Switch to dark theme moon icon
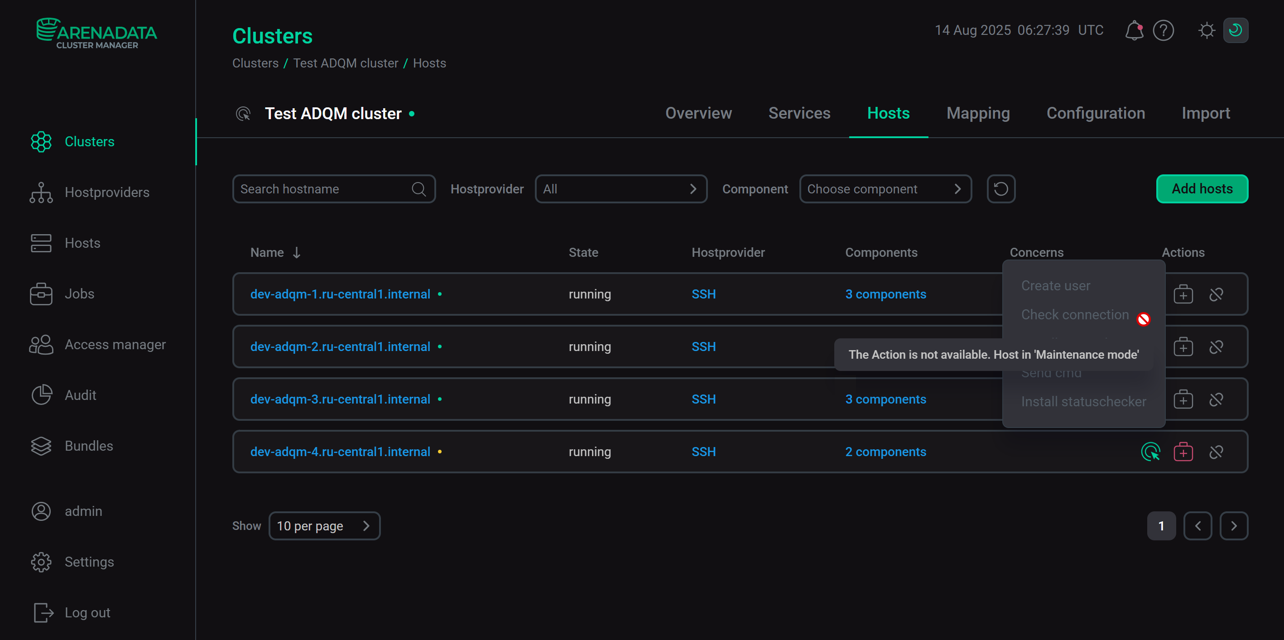1284x640 pixels. 1236,30
